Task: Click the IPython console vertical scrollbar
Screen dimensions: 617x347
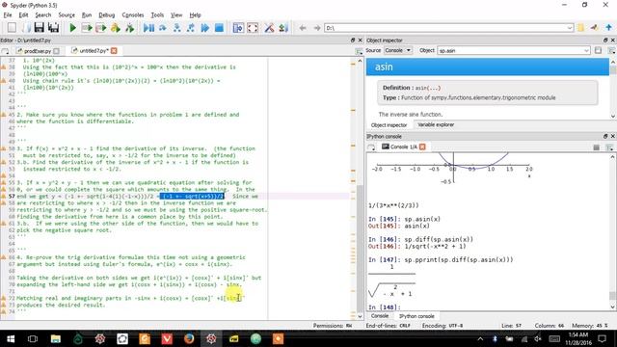Action: coord(612,232)
